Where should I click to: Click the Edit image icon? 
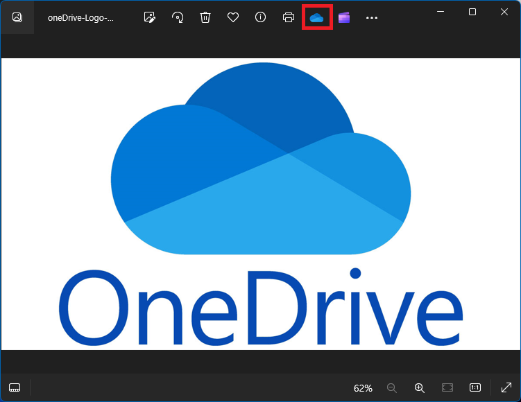click(x=150, y=17)
